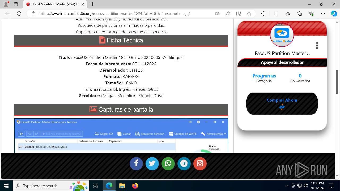
Task: Click the Tamaño 106MB text
Action: coord(121,83)
